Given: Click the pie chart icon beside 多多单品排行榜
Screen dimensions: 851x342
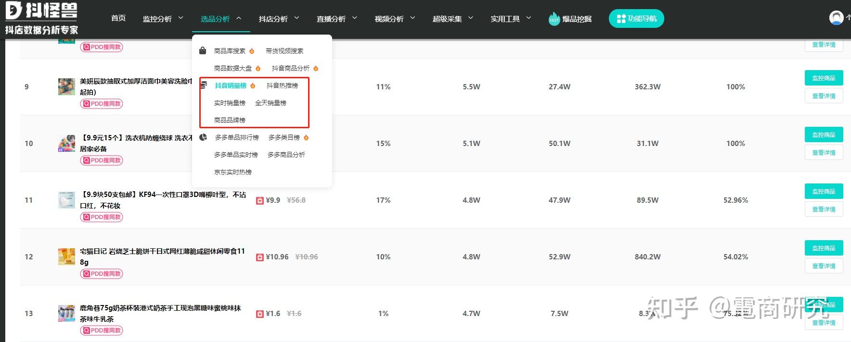Looking at the screenshot, I should click(x=203, y=137).
